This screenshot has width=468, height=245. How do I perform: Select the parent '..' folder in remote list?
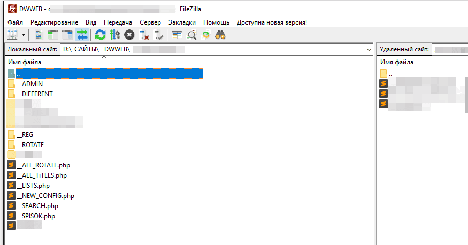390,74
